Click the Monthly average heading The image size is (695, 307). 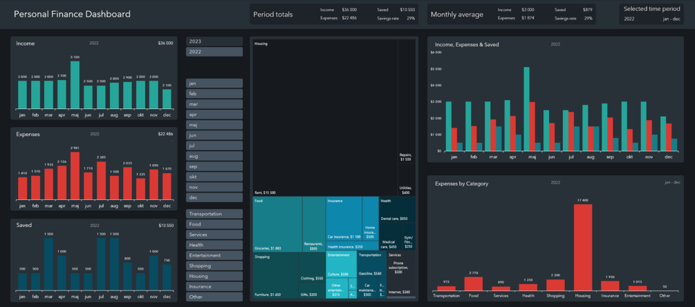click(457, 14)
